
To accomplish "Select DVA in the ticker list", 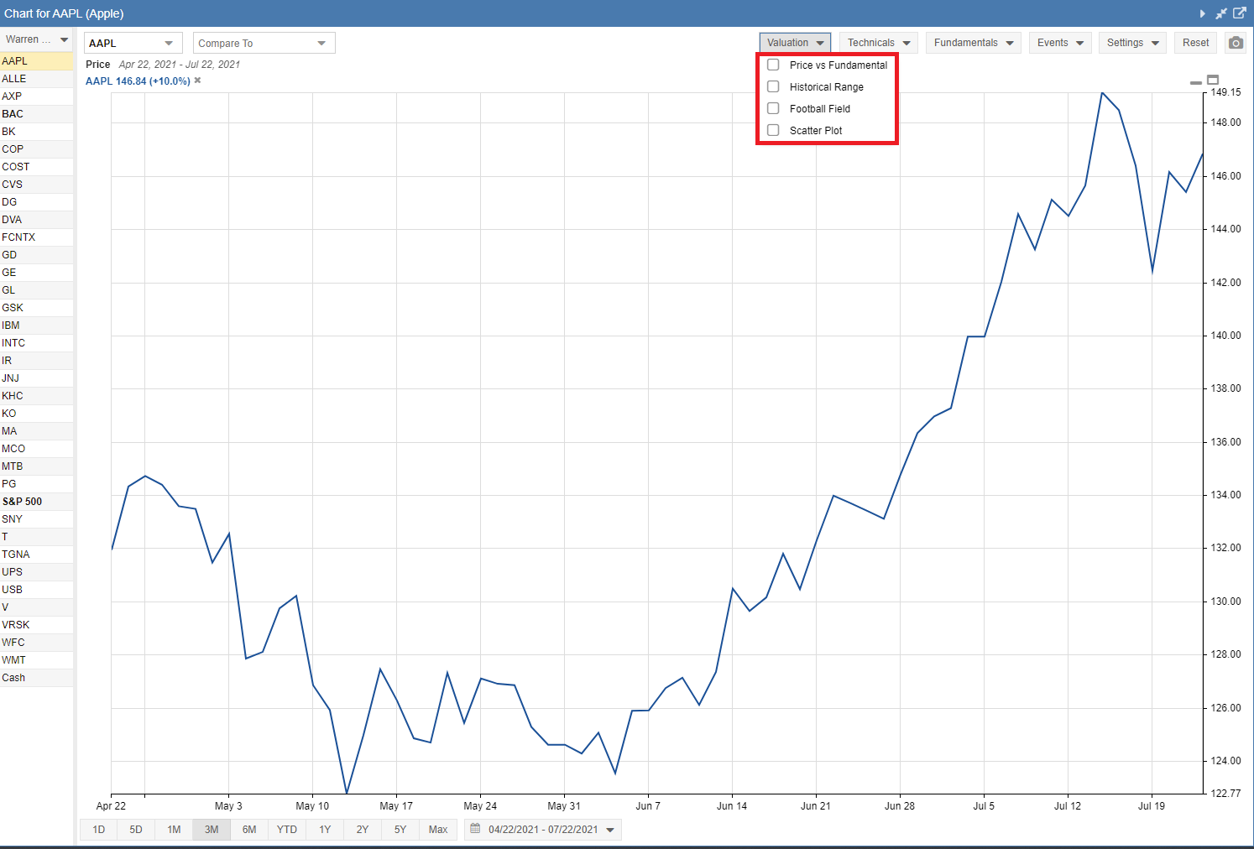I will click(37, 220).
